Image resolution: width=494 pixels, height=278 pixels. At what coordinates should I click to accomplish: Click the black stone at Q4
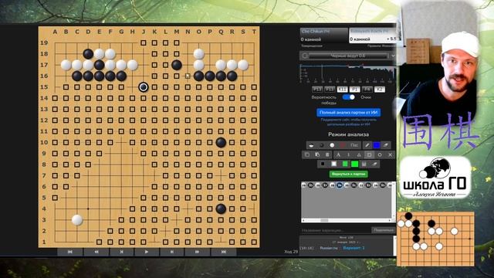(221, 208)
